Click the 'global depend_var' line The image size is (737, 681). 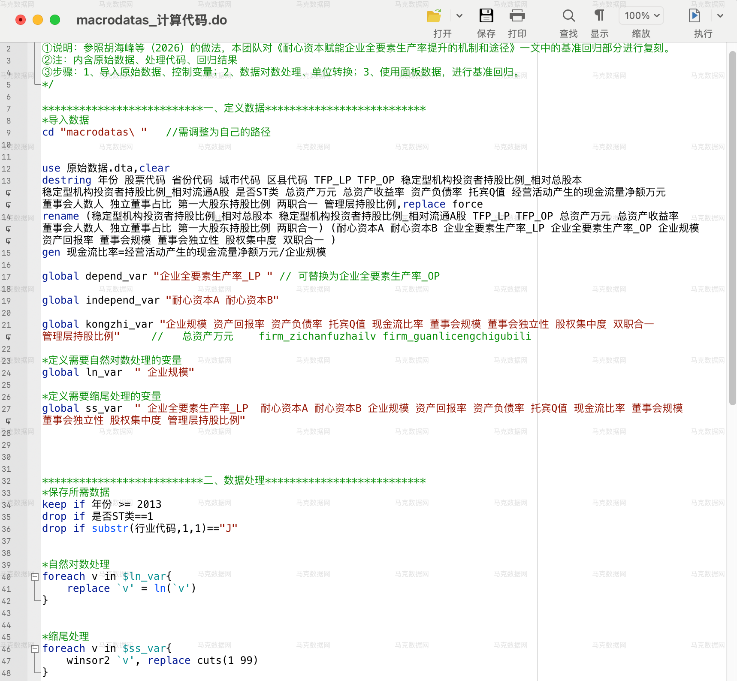click(241, 276)
